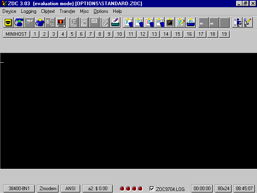
Task: Click the yellow phone book icon
Action: click(x=8, y=23)
